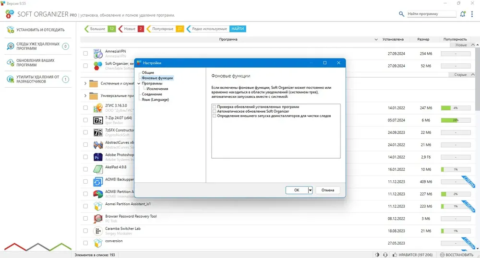Expand the universal apps folder group

85,96
